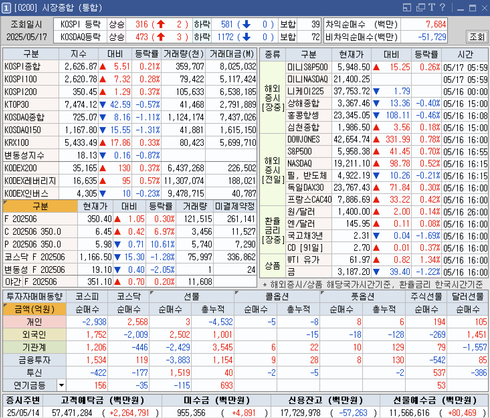Select the 필, 반도체 row
This screenshot has width=490, height=418.
pyautogui.click(x=387, y=176)
